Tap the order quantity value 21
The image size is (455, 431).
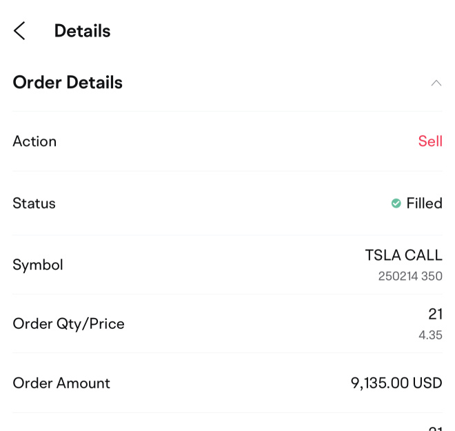[436, 314]
